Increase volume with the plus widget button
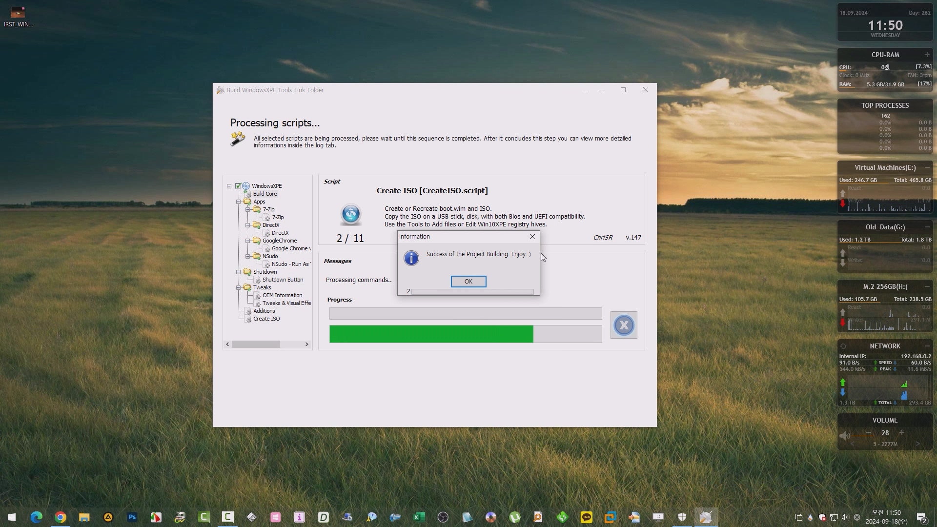Screen dimensions: 937x527 pos(902,433)
